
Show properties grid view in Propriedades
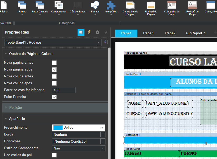pos(81,32)
